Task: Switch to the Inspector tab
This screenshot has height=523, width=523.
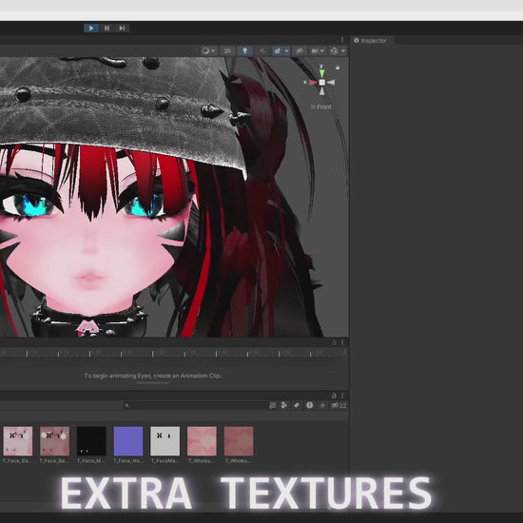Action: 371,41
